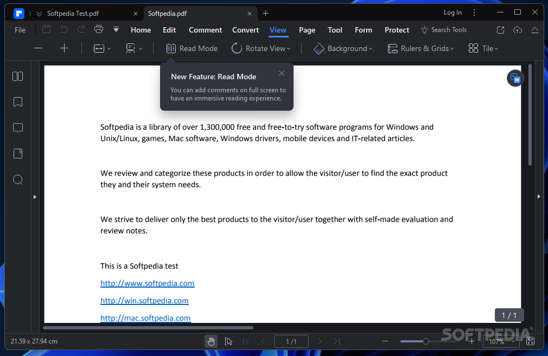Screen dimensions: 548x356
Task: Open the Form ribbon tab
Action: (364, 30)
